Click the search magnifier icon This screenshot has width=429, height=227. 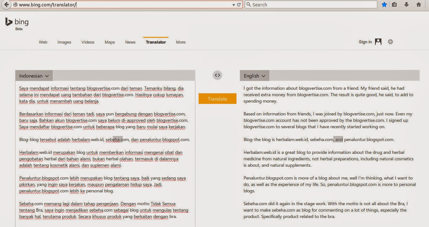click(248, 5)
